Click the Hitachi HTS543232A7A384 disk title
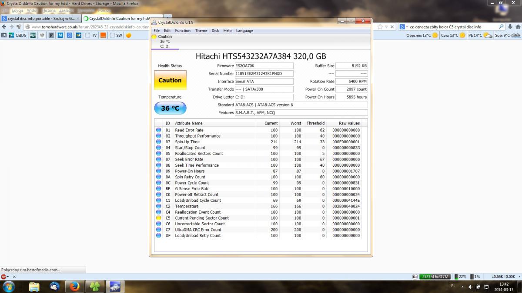Image resolution: width=522 pixels, height=293 pixels. pos(261,56)
